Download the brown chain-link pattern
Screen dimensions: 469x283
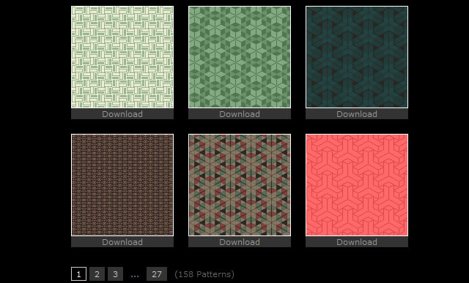coord(122,242)
